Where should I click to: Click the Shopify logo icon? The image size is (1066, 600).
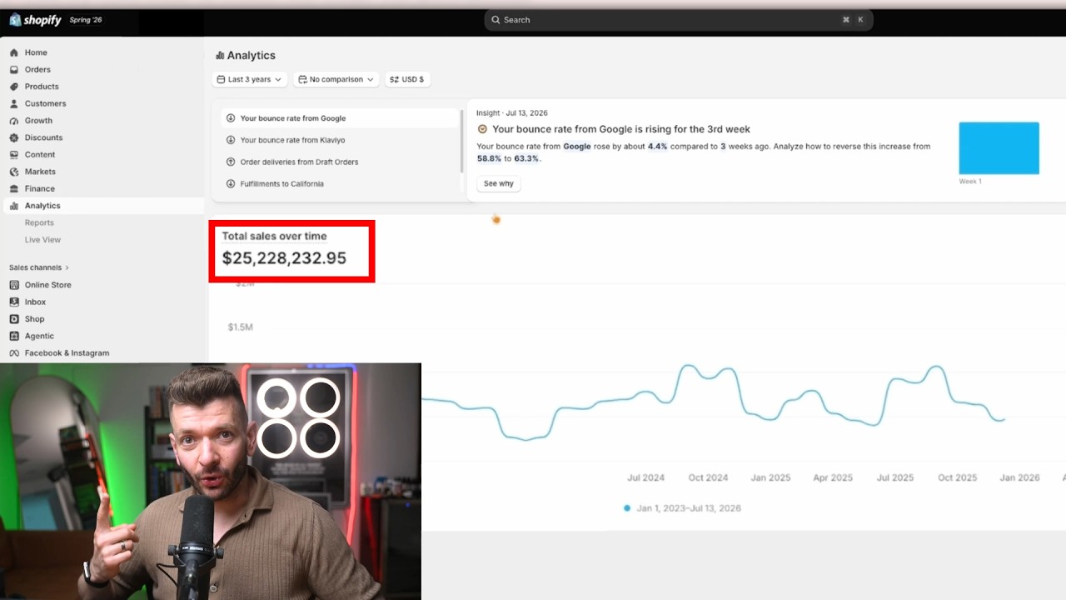point(15,19)
